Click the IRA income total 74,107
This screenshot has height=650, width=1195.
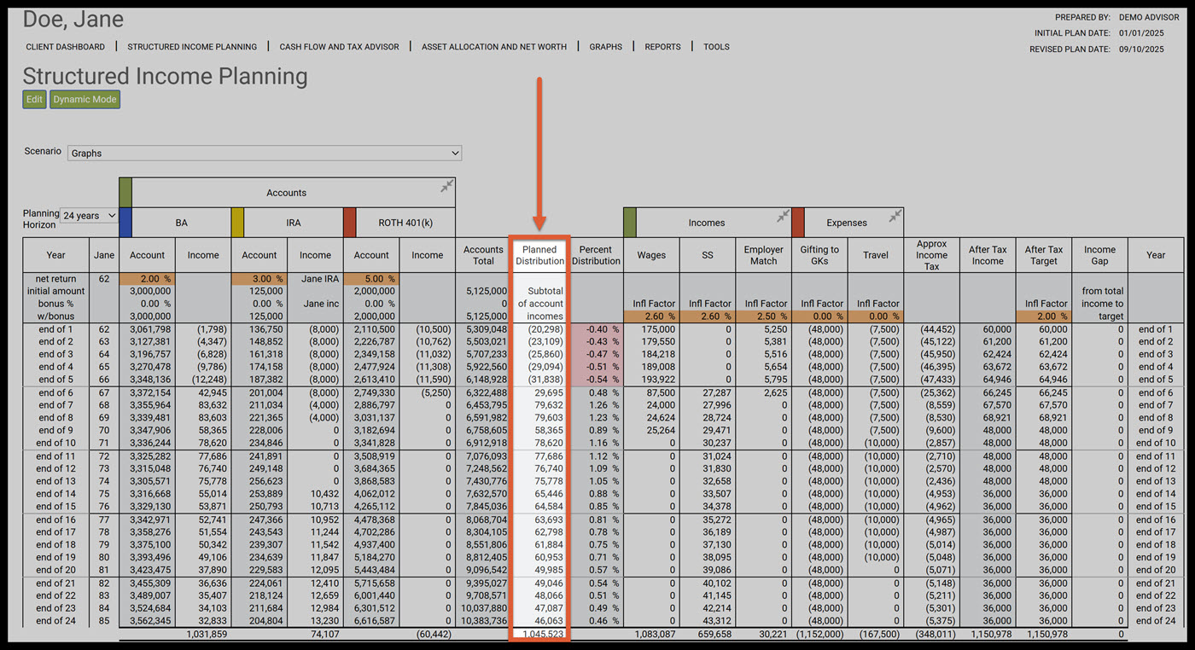click(324, 635)
